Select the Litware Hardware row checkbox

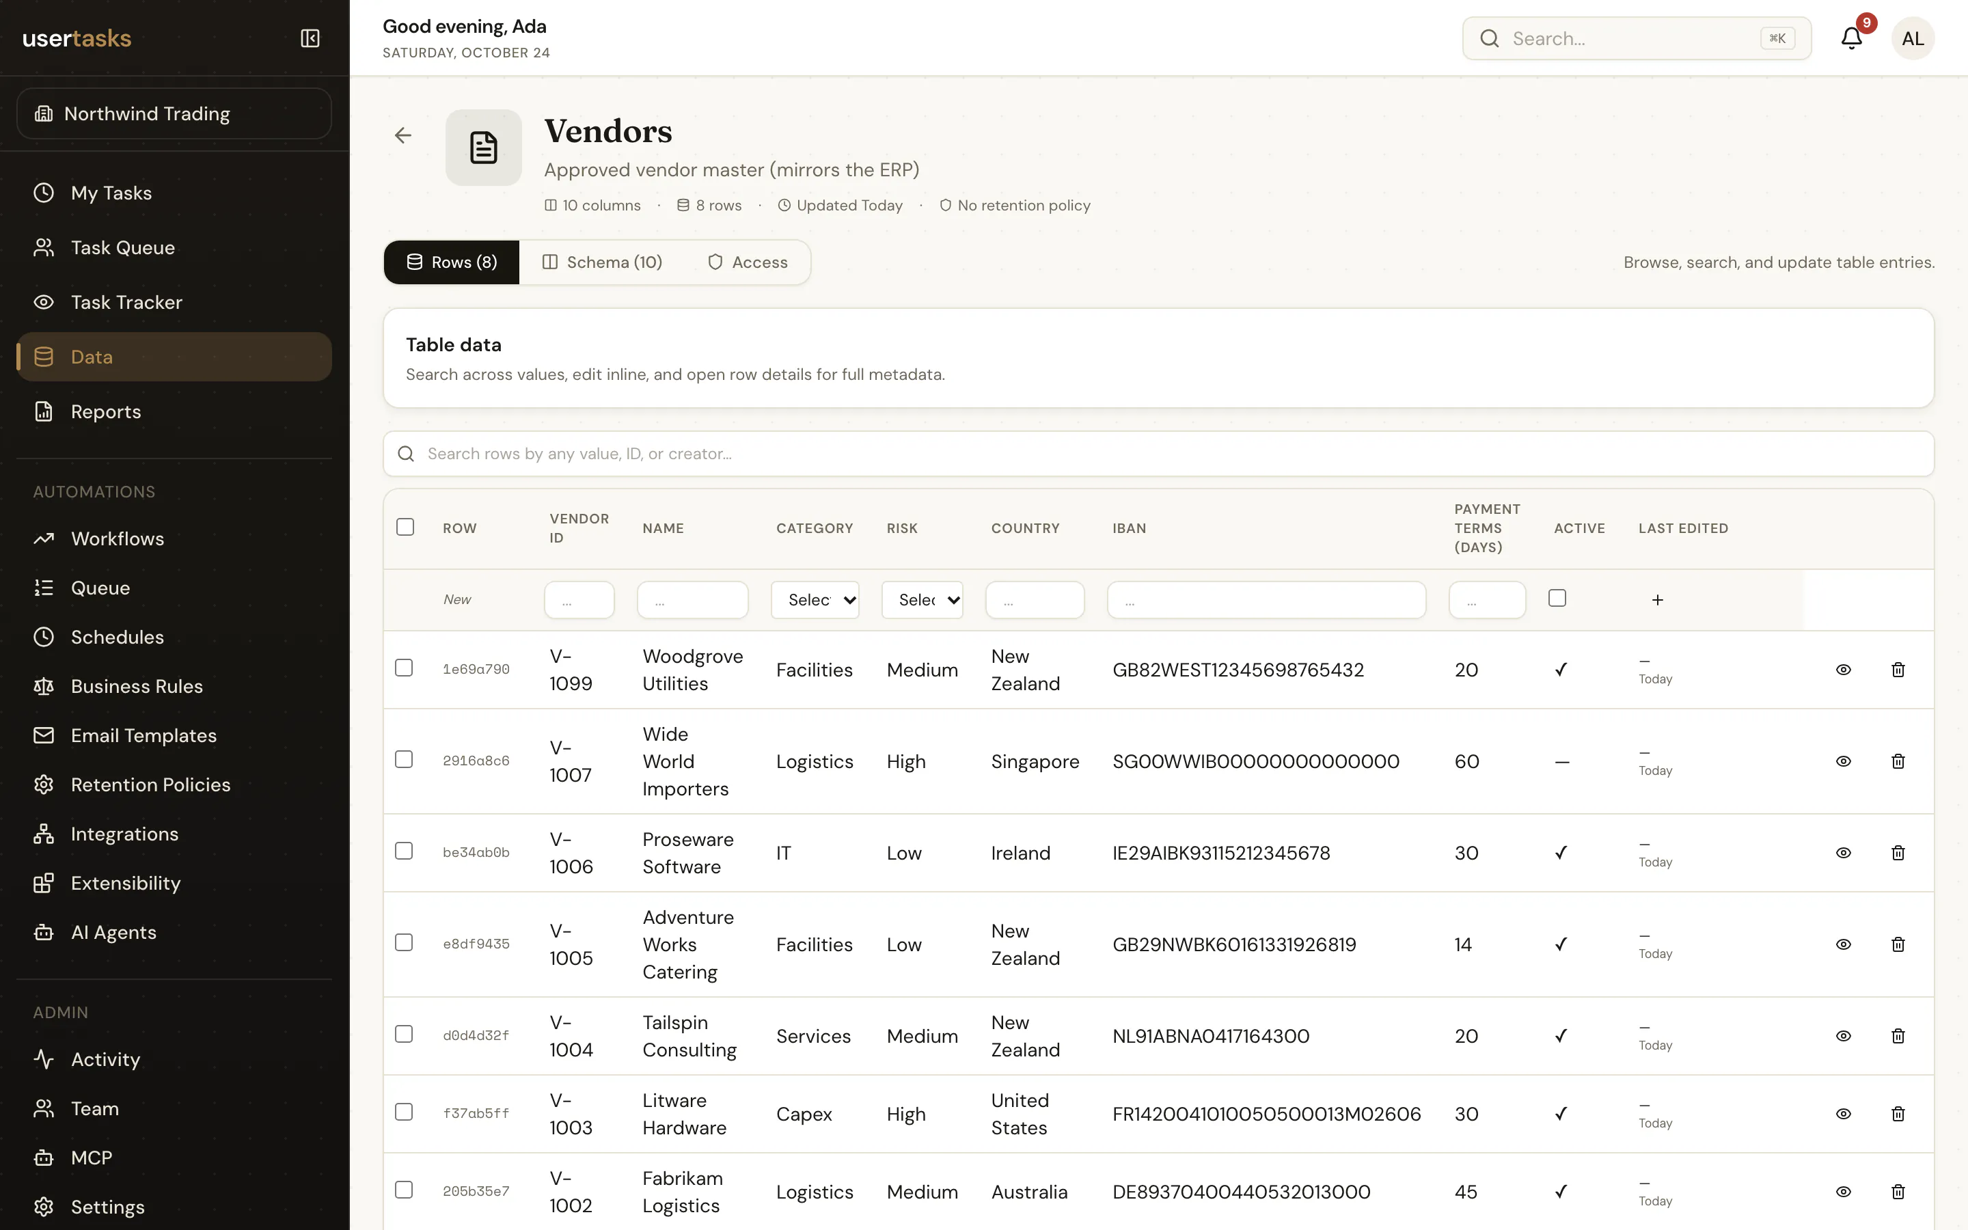[x=404, y=1112]
